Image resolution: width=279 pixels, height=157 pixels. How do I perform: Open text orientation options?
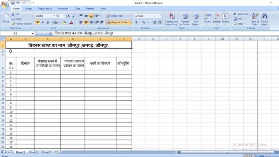(x=98, y=16)
